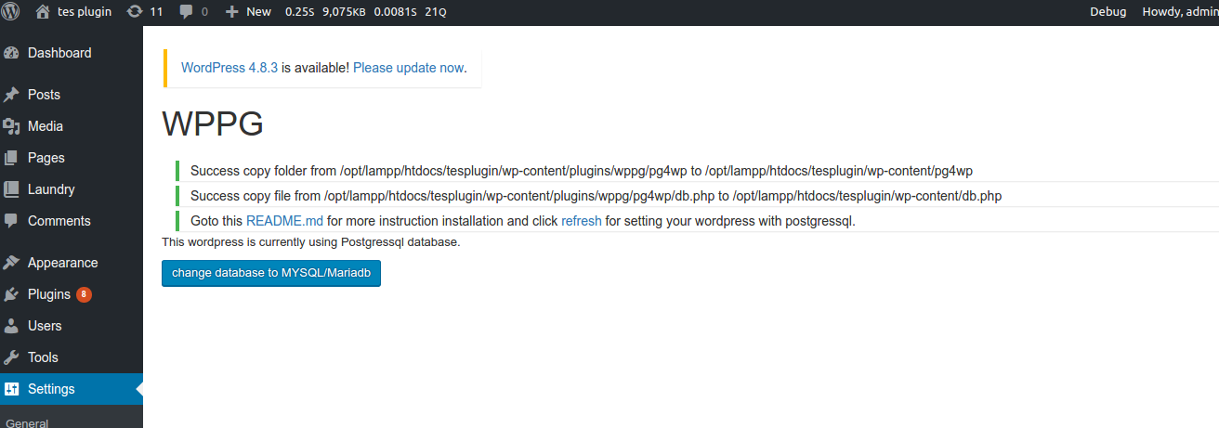Collapse the Settings menu arrow
Screen dimensions: 1219x428
click(x=138, y=389)
